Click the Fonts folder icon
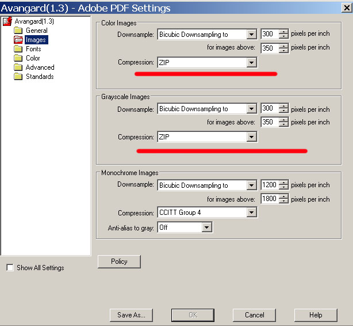This screenshot has height=326, width=353. coord(18,49)
